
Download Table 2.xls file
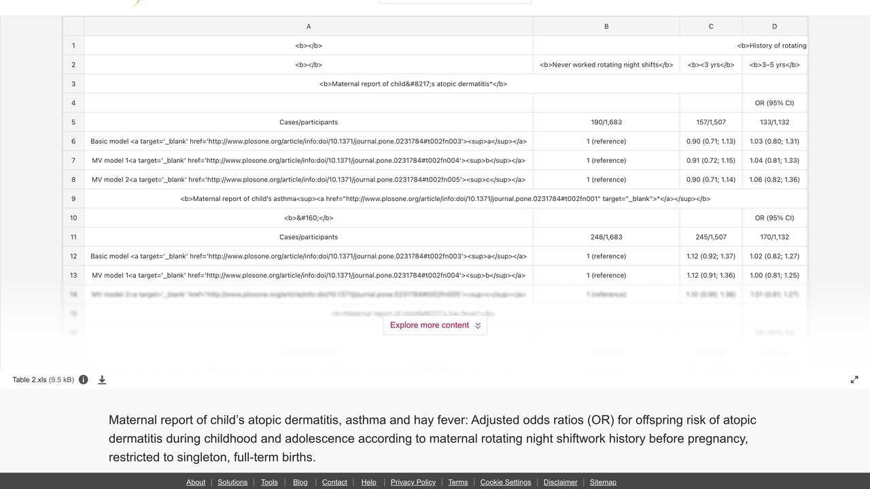[102, 380]
